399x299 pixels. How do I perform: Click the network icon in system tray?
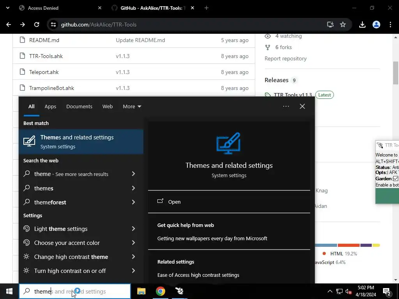tap(339, 291)
